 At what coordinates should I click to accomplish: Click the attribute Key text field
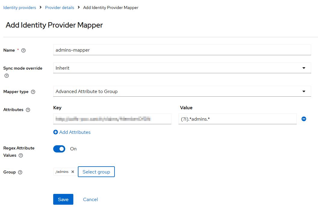(x=112, y=119)
